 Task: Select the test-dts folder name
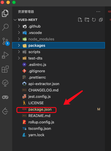(x=35, y=58)
